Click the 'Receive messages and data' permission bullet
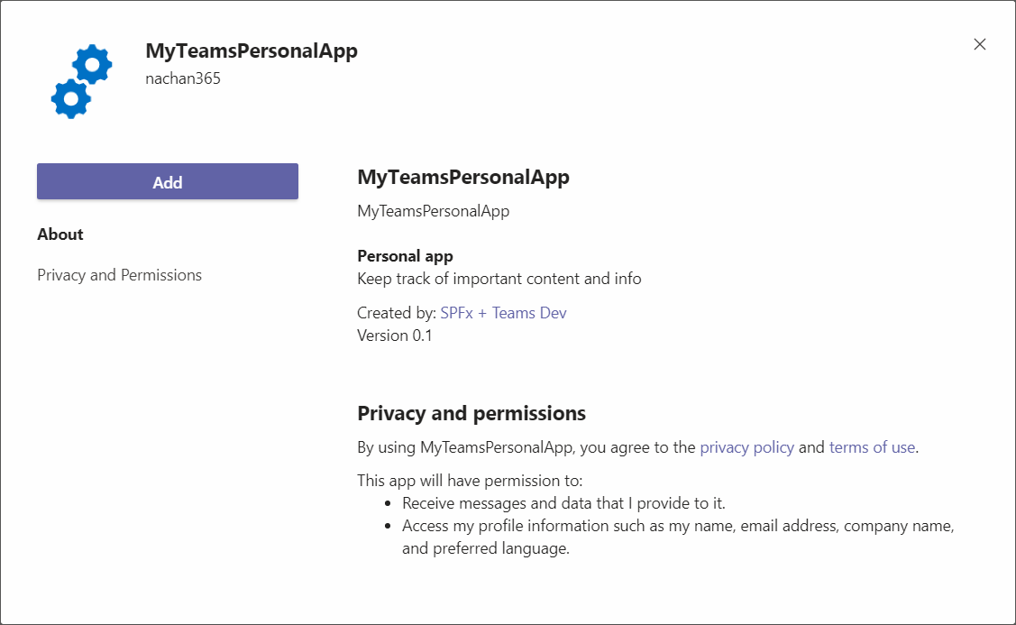The image size is (1016, 625). [x=563, y=503]
